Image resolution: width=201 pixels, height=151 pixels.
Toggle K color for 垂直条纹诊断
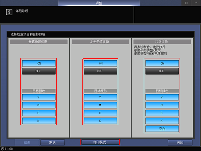click(39, 121)
